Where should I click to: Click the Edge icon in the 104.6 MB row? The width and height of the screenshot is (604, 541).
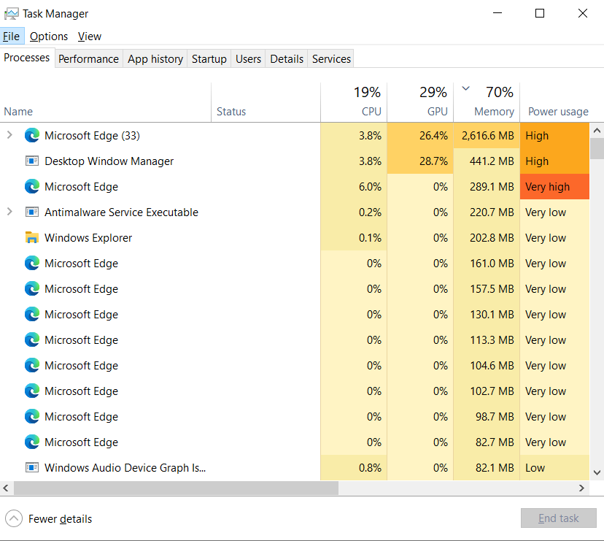[x=32, y=365]
